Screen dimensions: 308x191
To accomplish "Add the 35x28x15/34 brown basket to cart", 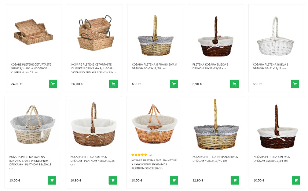I will (x=296, y=180).
